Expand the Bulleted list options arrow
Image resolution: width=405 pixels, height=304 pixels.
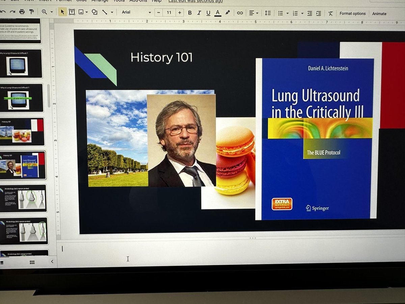point(287,14)
